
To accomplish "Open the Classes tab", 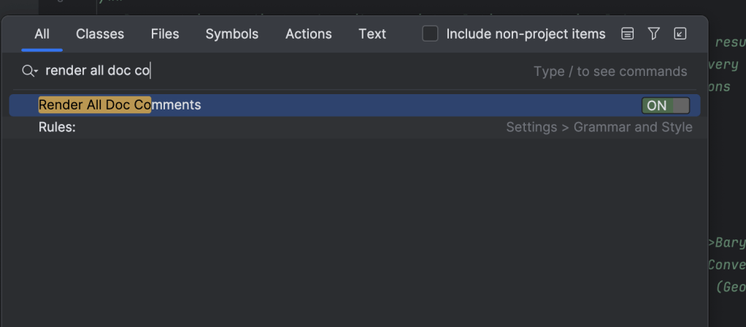I will 100,34.
